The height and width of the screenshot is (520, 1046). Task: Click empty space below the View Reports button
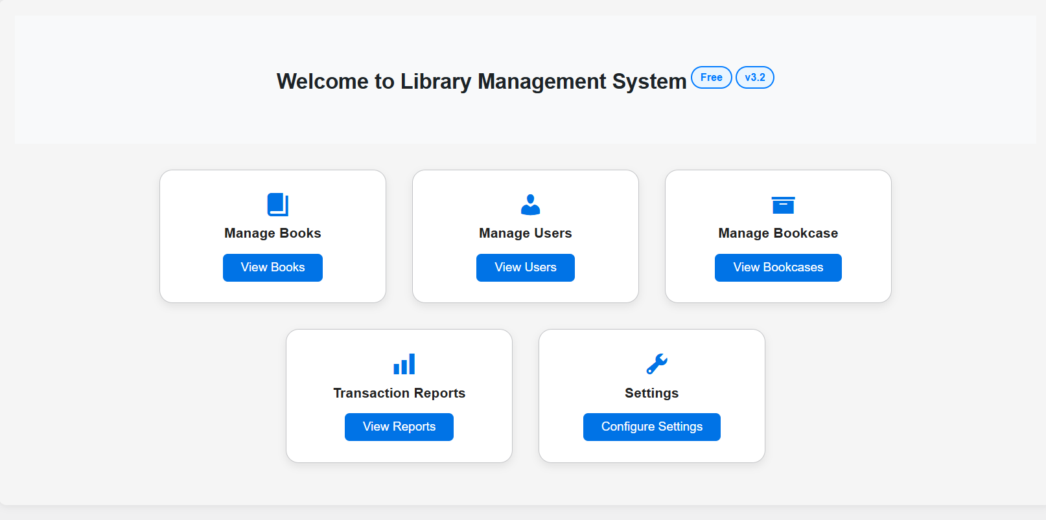[399, 451]
